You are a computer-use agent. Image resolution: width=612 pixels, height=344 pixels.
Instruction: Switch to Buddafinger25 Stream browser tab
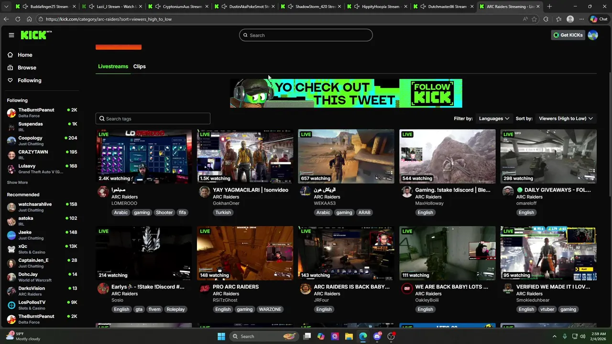[44, 7]
